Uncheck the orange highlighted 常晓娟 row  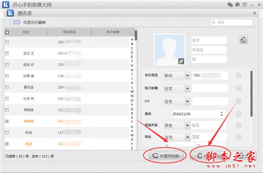click(7, 121)
